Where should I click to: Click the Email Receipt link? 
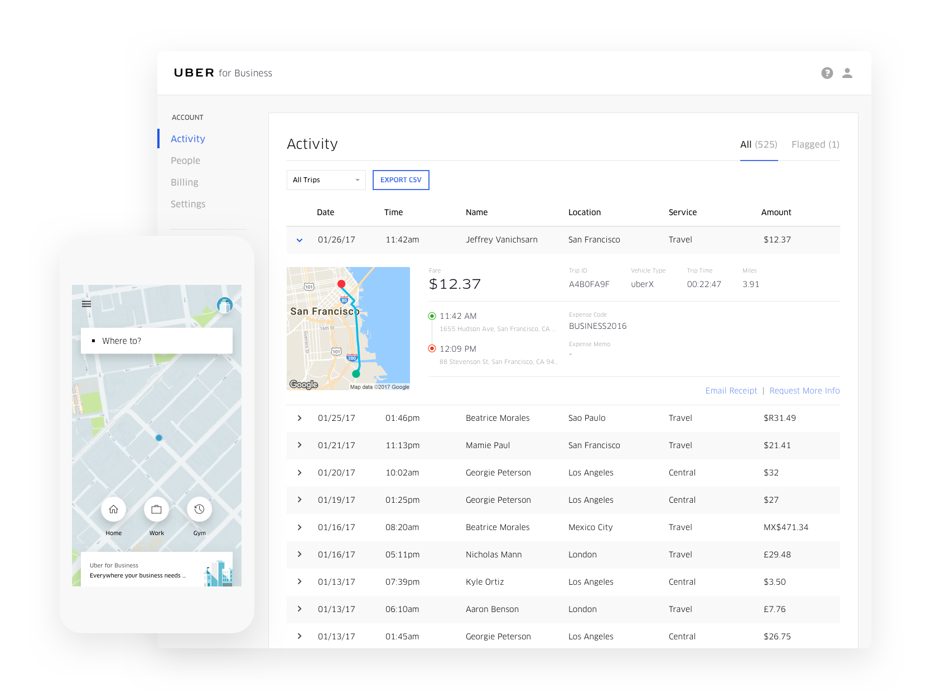[x=731, y=390]
